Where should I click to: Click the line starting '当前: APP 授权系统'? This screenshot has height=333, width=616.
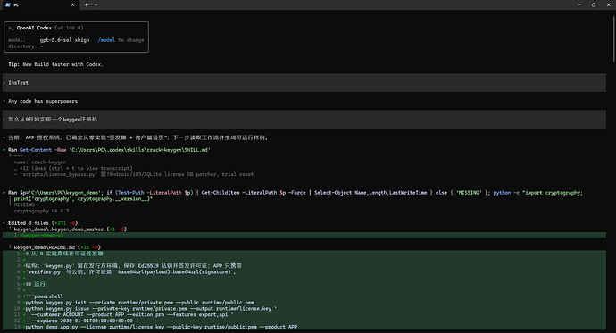click(138, 137)
